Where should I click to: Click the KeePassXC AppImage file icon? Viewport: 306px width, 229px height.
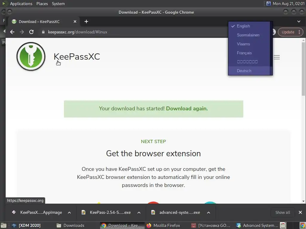[x=14, y=212]
